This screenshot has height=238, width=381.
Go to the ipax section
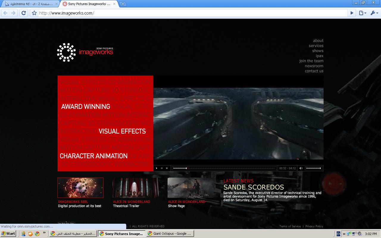[319, 56]
